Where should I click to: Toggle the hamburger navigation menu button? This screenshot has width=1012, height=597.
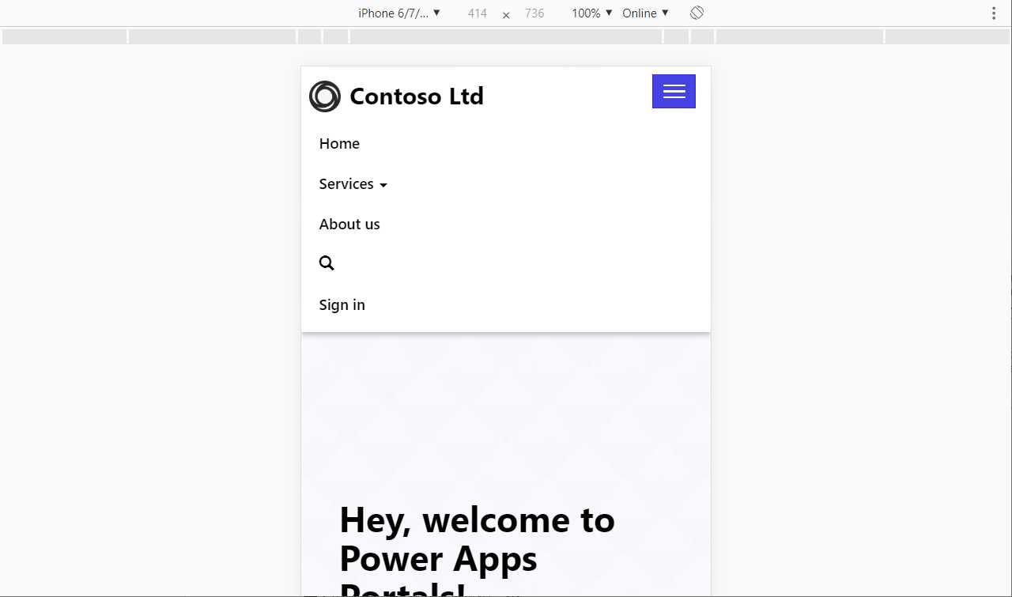pyautogui.click(x=674, y=92)
